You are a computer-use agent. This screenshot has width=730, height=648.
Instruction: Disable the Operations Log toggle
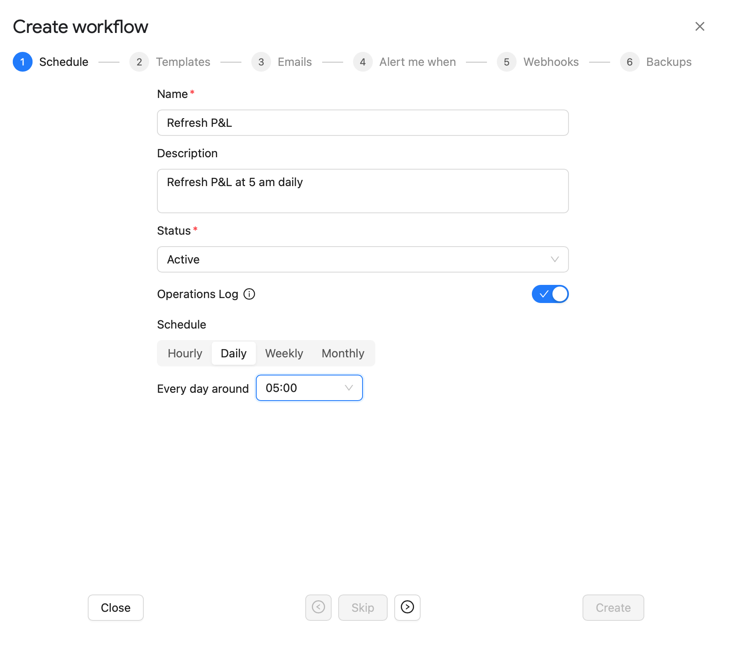pyautogui.click(x=550, y=294)
